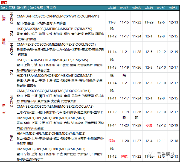Click the CMA(BEX2)COSCO(AEM6) service line
180x162 pixels.
pyautogui.click(x=55, y=107)
